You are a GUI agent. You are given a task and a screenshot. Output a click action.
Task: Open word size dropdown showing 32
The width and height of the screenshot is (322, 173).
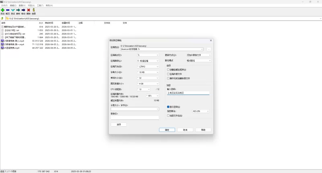point(148,78)
